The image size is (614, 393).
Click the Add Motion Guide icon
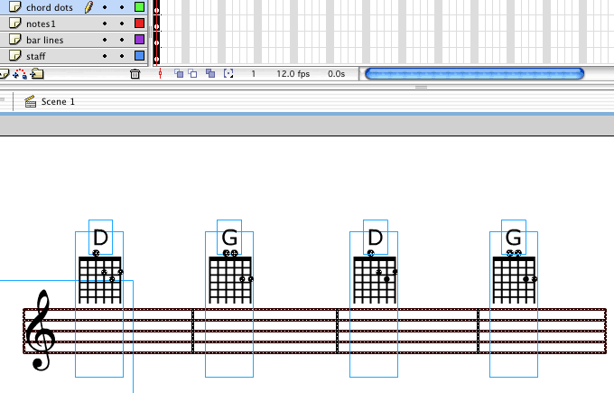[21, 73]
